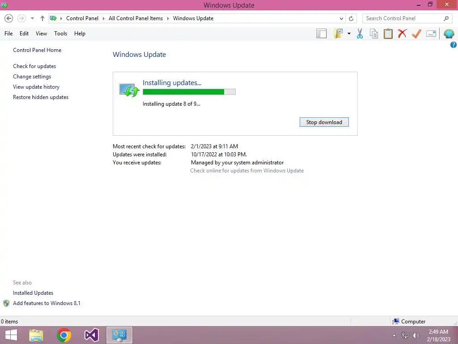Click the Installing updates progress bar

click(189, 92)
